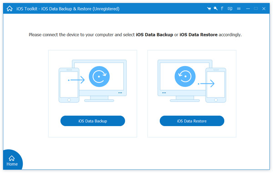
Task: Click the feedback chat icon
Action: tap(230, 9)
